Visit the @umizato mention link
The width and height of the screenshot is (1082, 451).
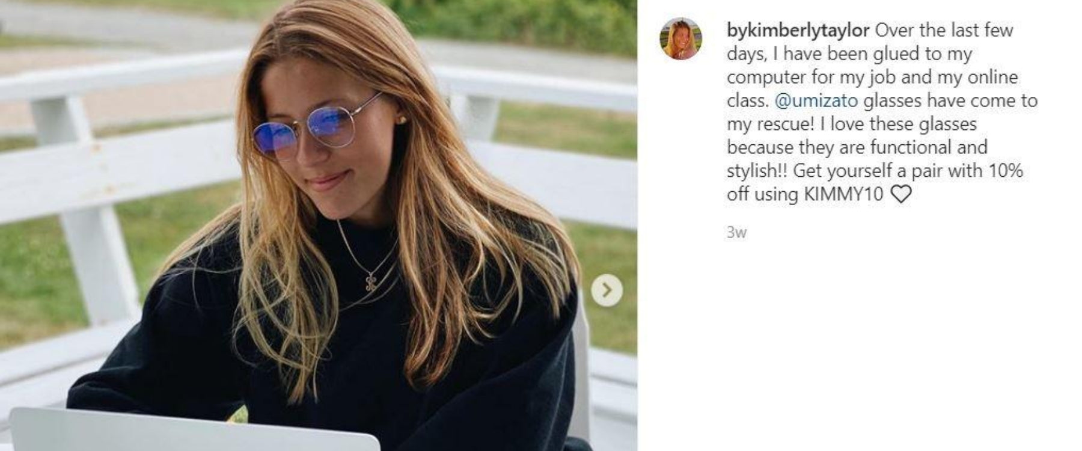(x=816, y=100)
